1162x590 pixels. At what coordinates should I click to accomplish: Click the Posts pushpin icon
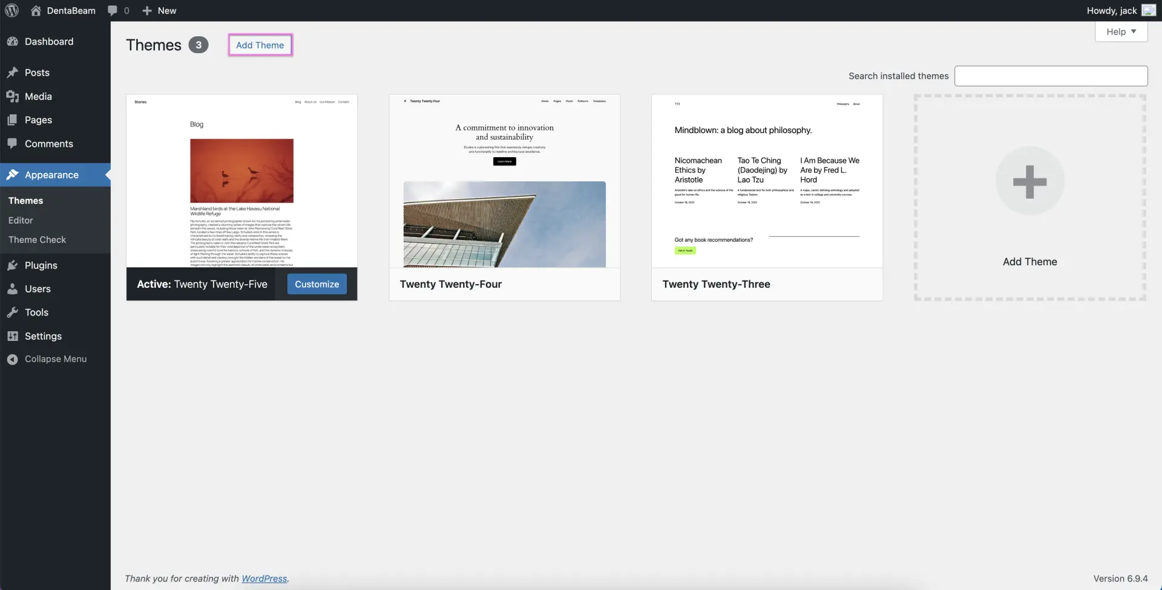click(x=13, y=73)
